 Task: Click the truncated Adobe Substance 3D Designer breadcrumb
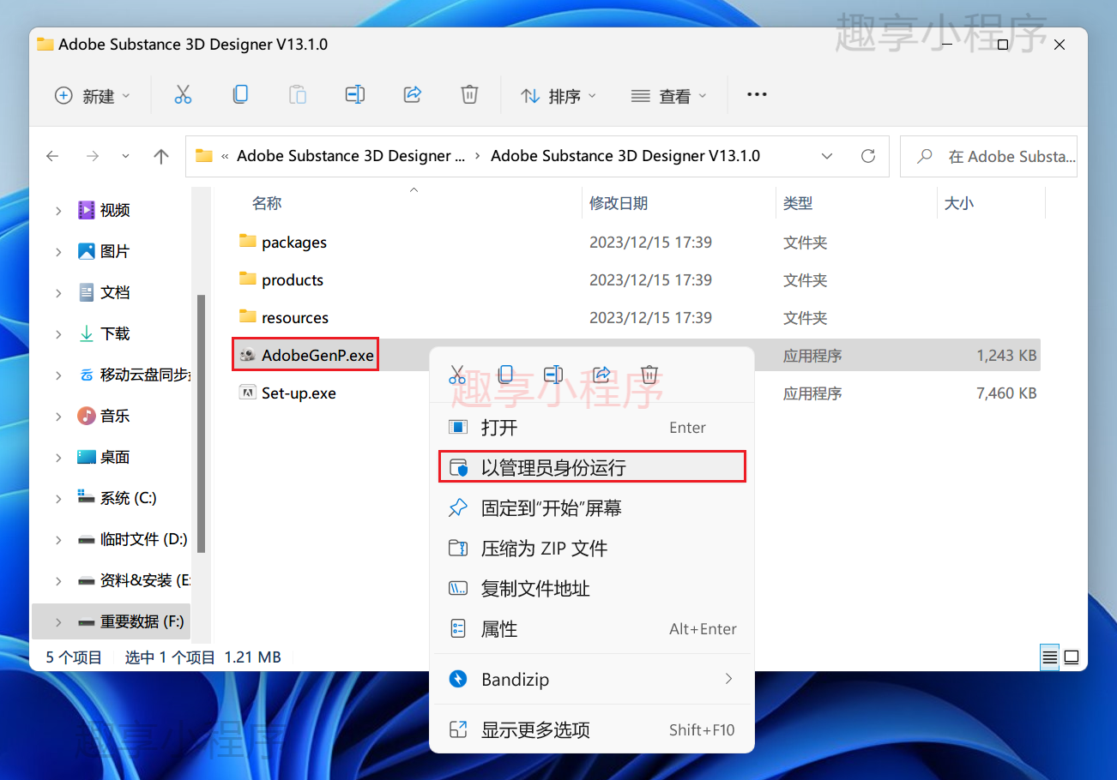(x=351, y=156)
